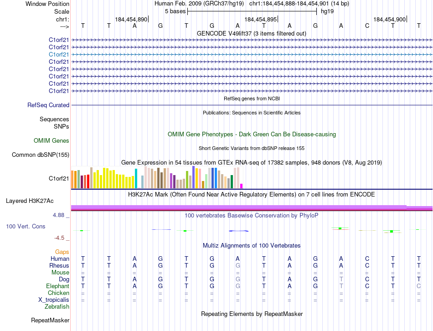Open the RepeatMasker track label
This screenshot has width=433, height=331.
[50, 320]
